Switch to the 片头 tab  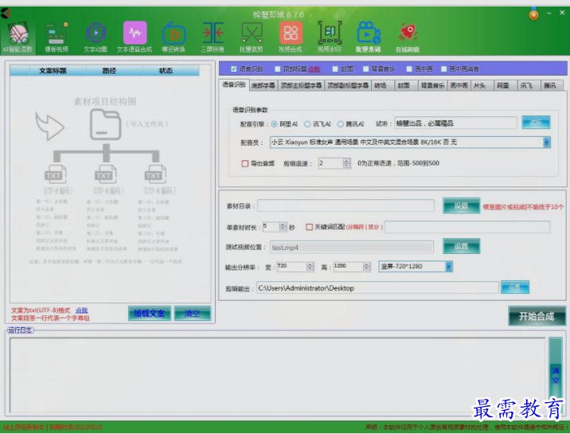coord(482,86)
